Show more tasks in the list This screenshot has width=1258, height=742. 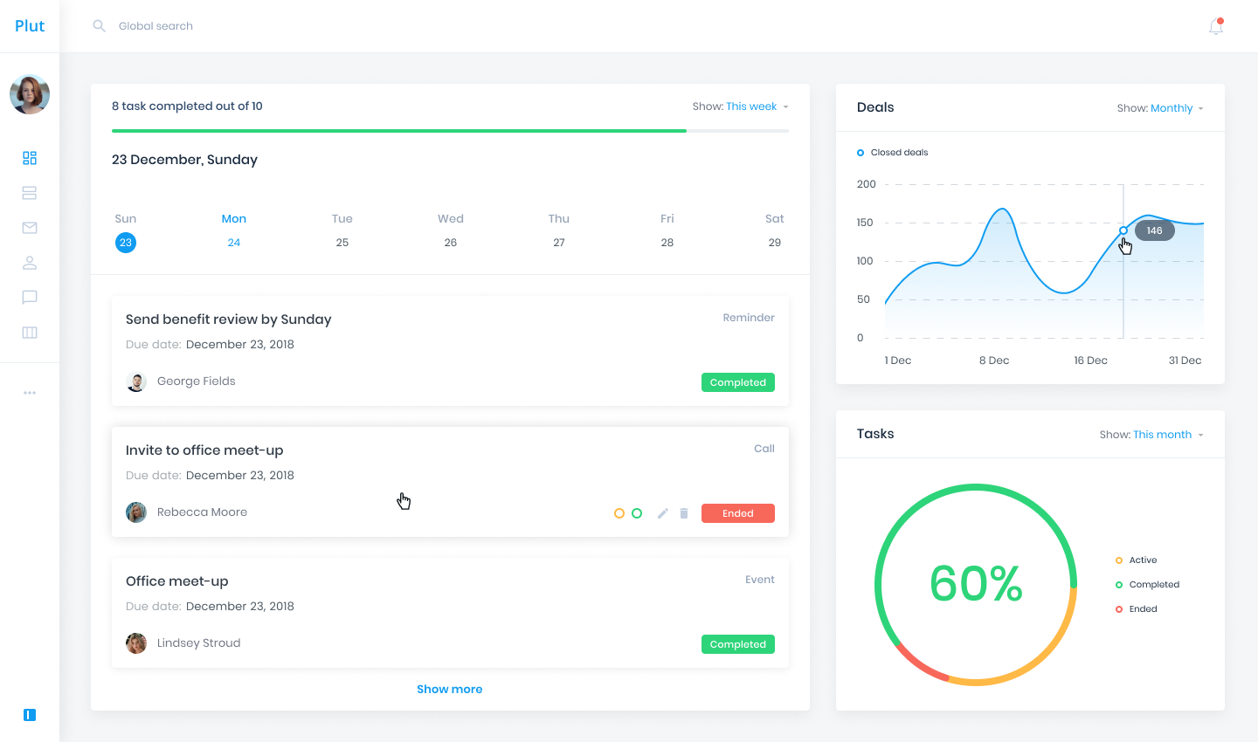pyautogui.click(x=449, y=689)
